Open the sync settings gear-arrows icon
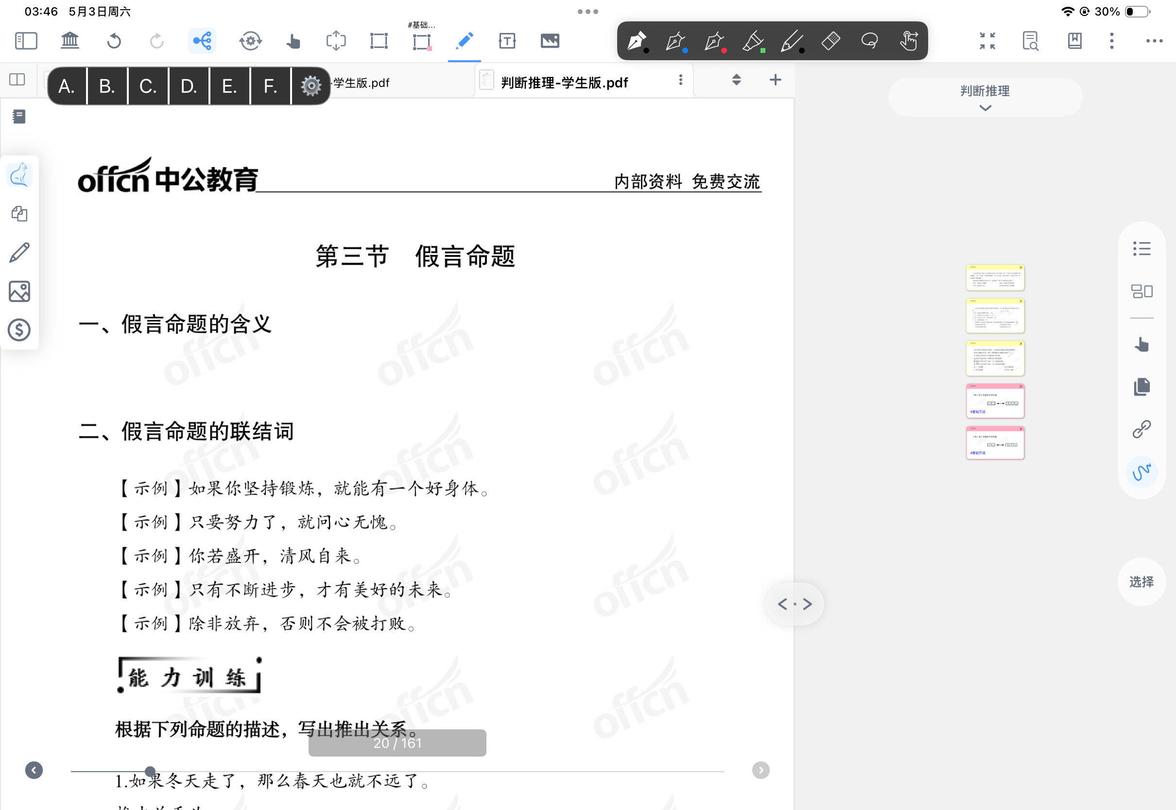1176x810 pixels. tap(250, 41)
